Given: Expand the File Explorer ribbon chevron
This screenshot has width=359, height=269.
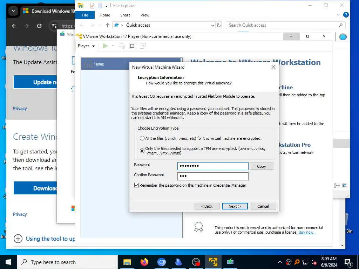Looking at the screenshot, I should (x=338, y=15).
